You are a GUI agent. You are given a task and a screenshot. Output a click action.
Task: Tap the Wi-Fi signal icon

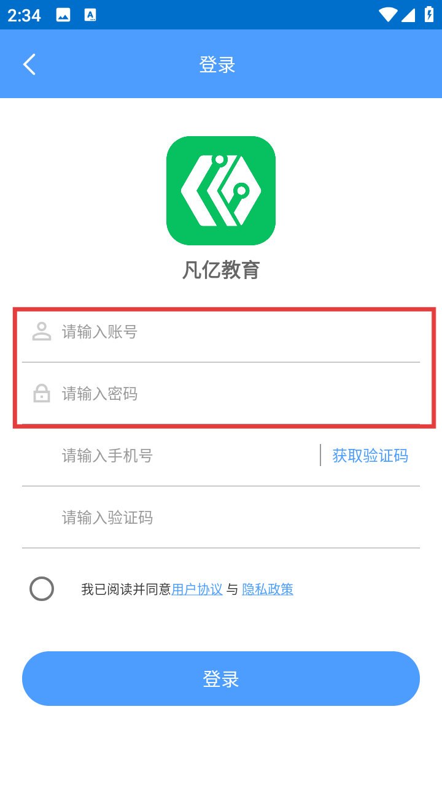click(x=388, y=15)
